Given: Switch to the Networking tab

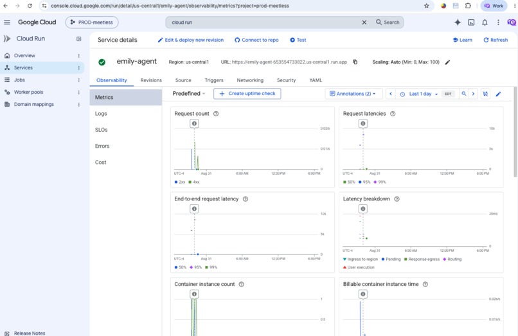Looking at the screenshot, I should coord(250,80).
